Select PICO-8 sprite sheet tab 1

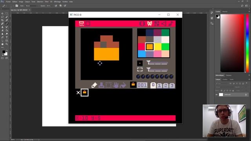pos(159,85)
